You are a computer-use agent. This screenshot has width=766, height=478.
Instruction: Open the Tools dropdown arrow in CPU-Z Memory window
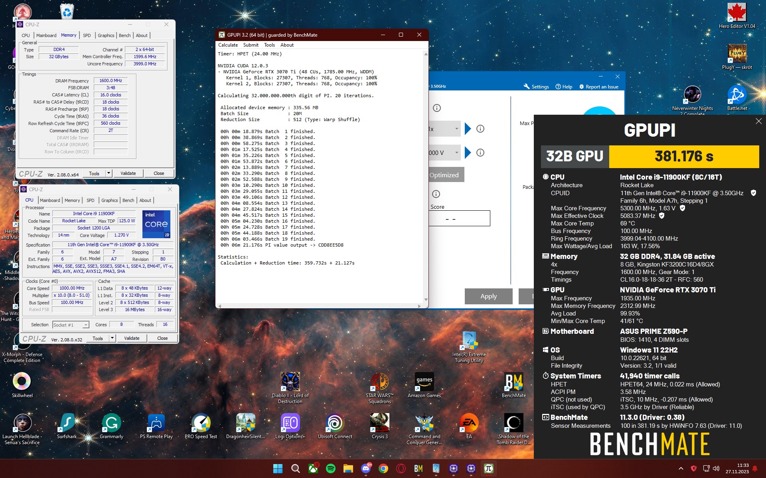coord(109,173)
